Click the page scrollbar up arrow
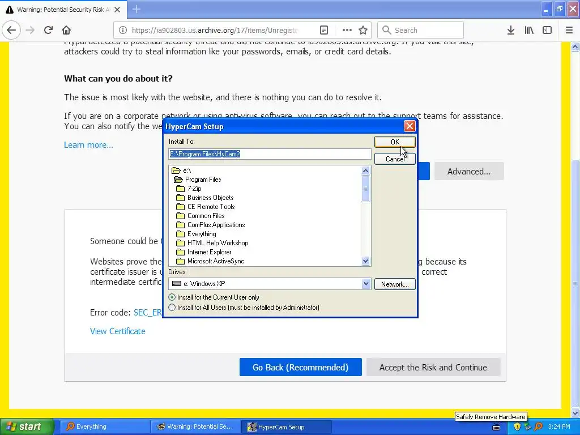The height and width of the screenshot is (435, 580). point(575,46)
